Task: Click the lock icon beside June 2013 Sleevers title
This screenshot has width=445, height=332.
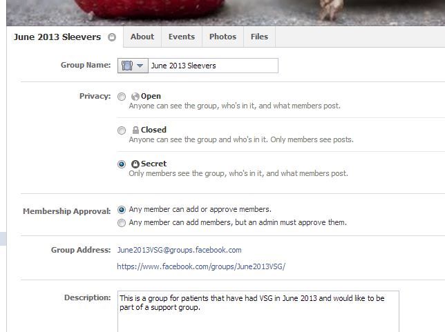Action: (112, 37)
